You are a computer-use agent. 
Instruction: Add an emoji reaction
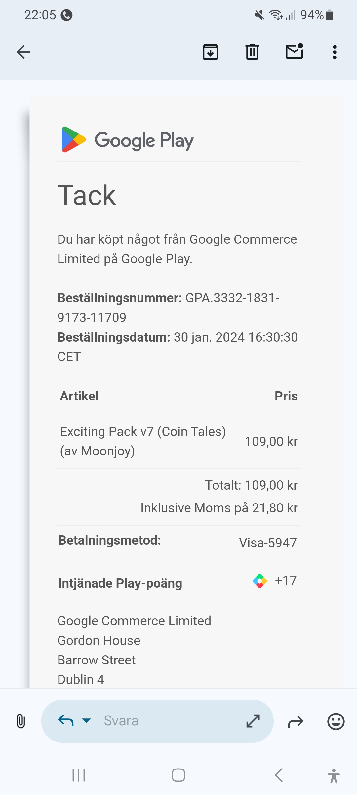[336, 721]
